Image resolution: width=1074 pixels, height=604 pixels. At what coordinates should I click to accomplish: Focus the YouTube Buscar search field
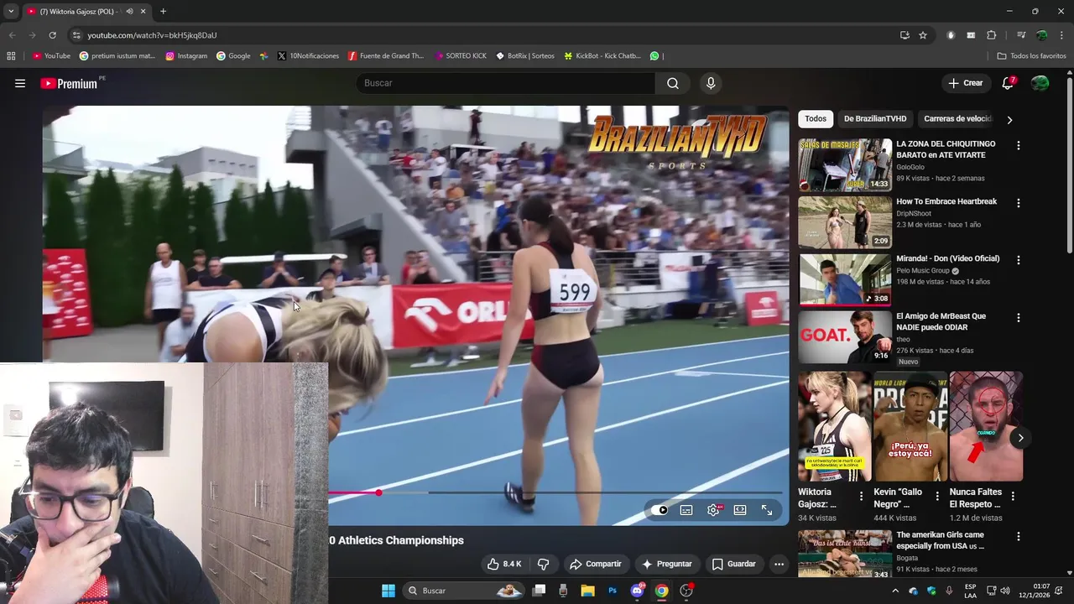[x=506, y=83]
